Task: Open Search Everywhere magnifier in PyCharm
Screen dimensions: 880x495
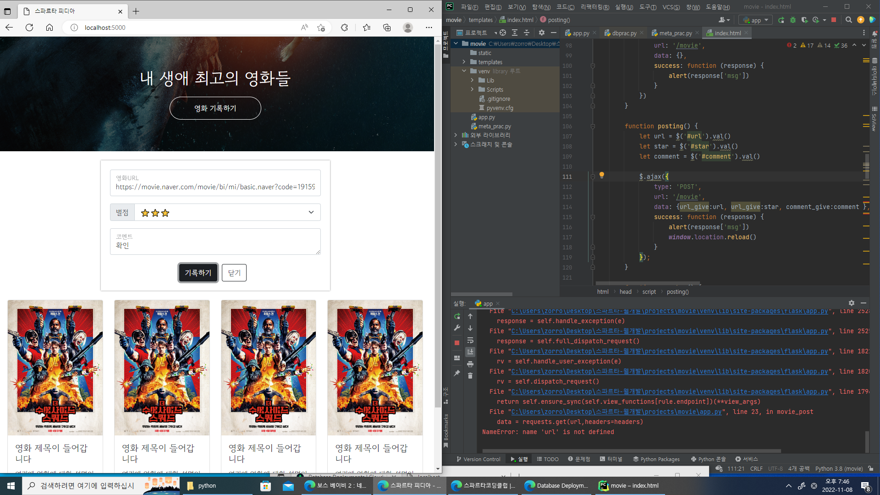Action: click(849, 20)
